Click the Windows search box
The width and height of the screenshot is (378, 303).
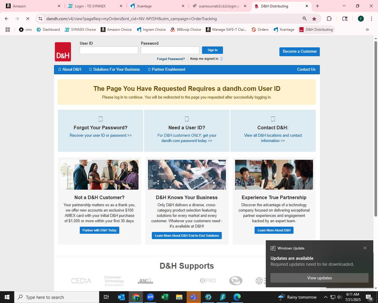(x=57, y=297)
